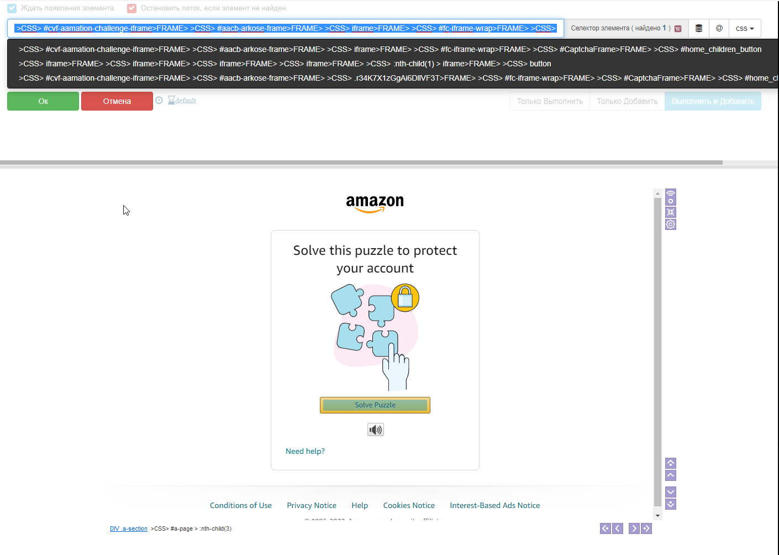Open Conditions of Use link

[x=241, y=505]
